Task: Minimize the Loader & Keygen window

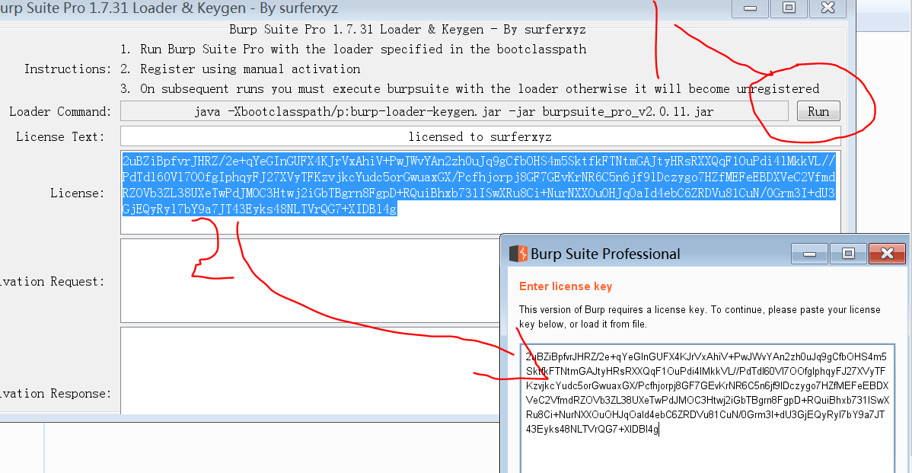Action: 750,8
